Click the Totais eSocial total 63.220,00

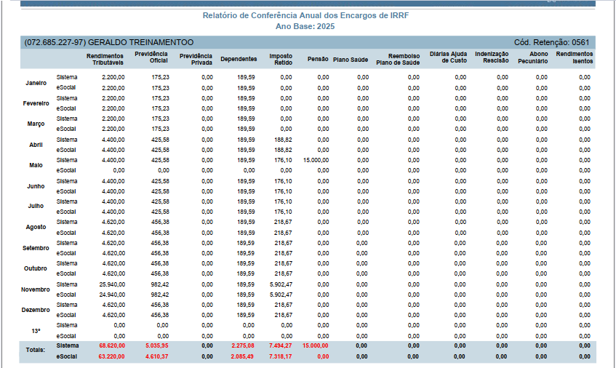[112, 356]
